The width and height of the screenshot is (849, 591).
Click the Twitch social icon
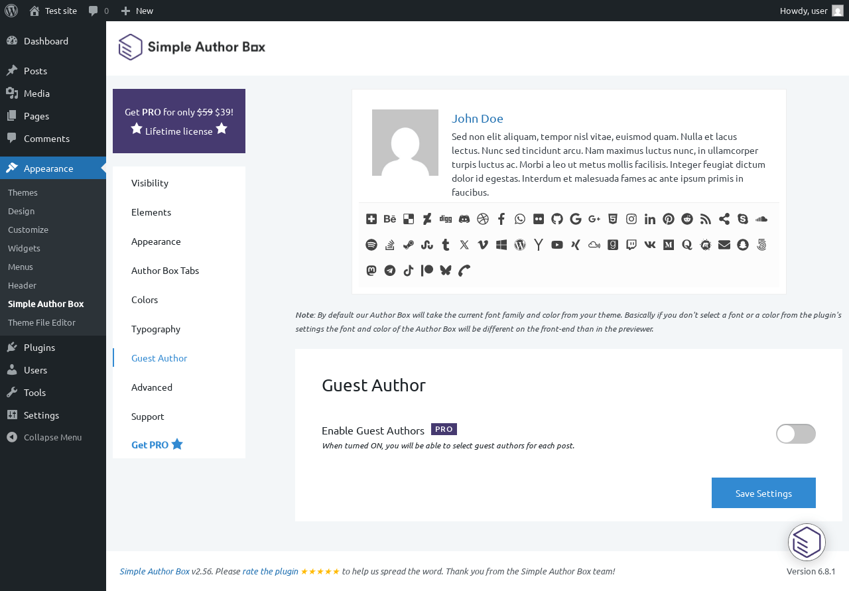pyautogui.click(x=631, y=245)
